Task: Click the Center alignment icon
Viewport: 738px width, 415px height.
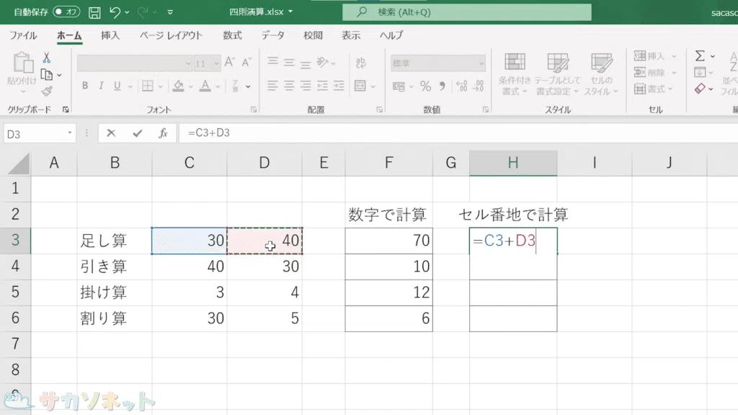Action: [289, 86]
